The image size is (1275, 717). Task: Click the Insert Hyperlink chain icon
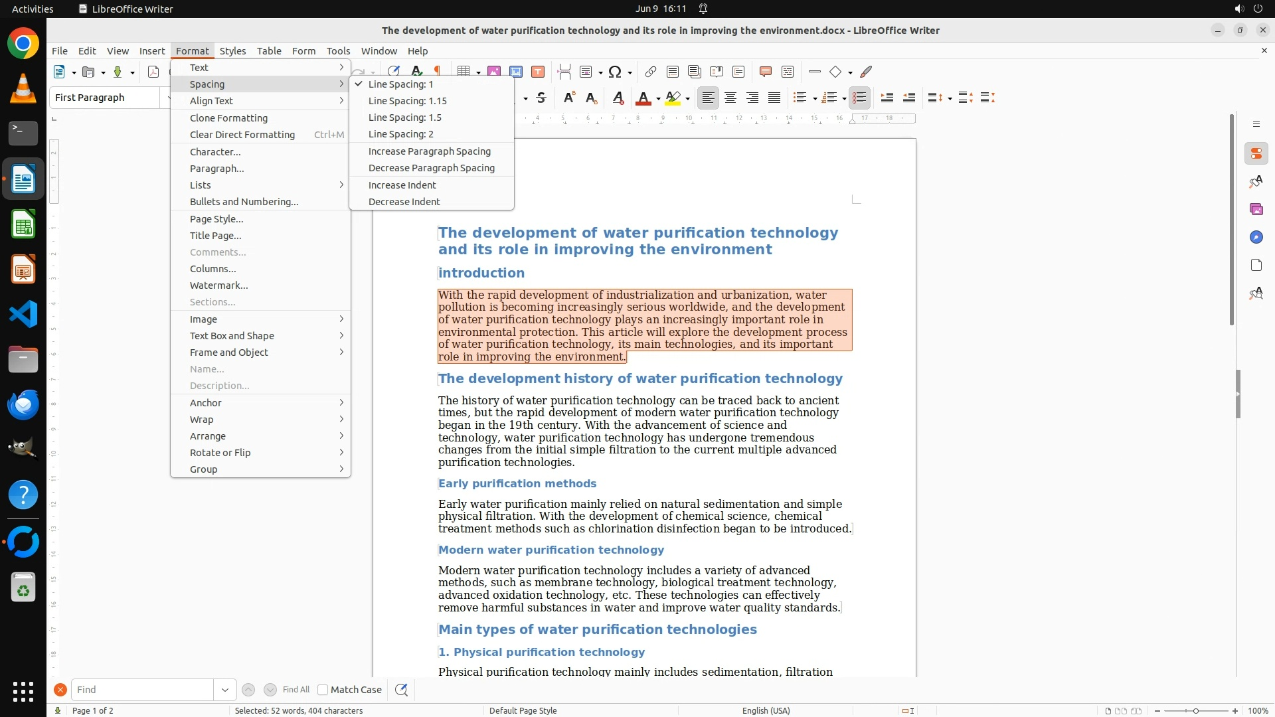click(651, 72)
